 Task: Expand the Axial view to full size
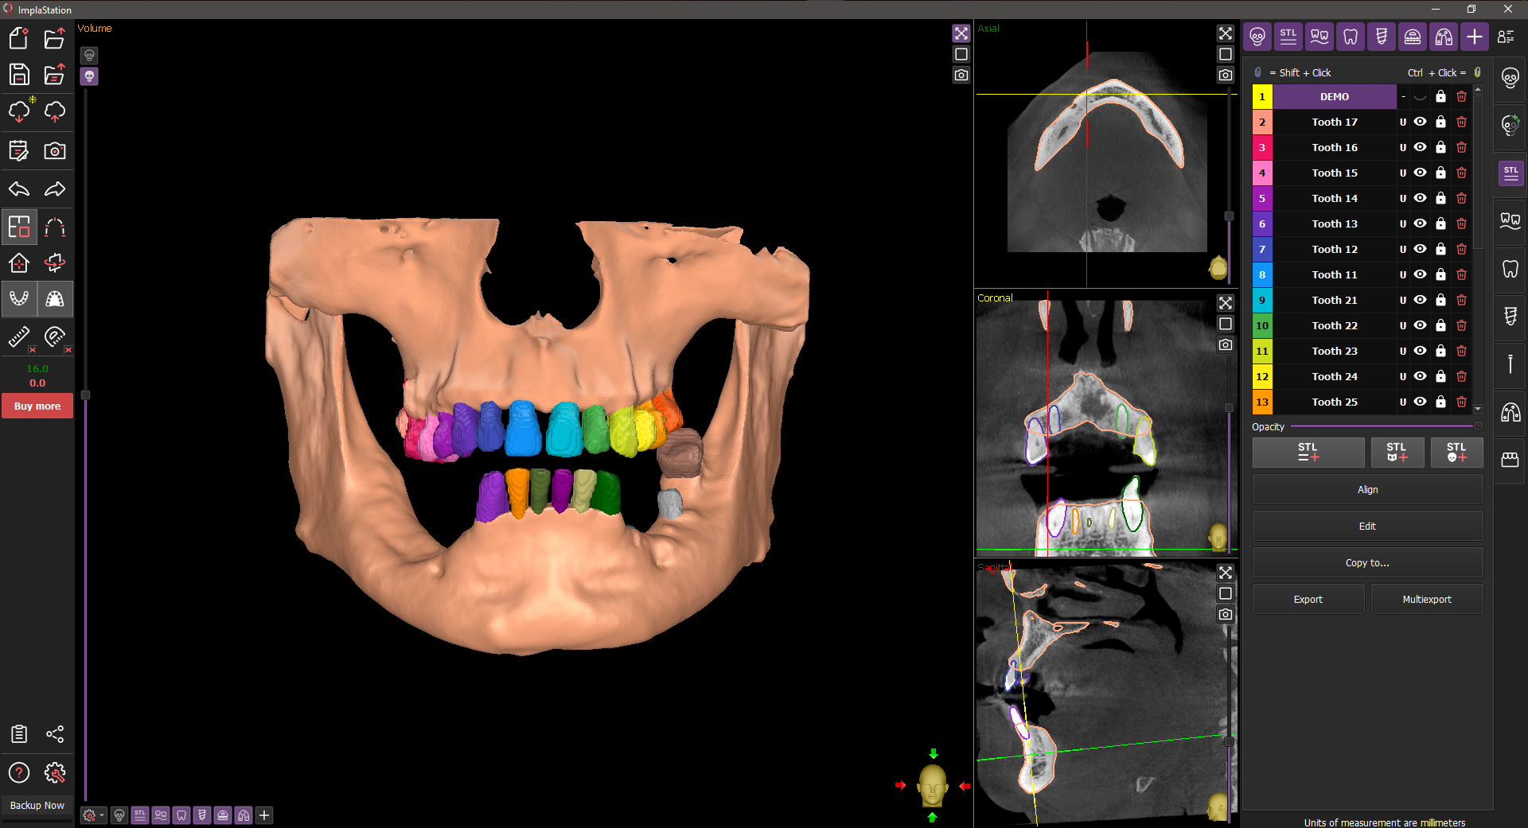pyautogui.click(x=1225, y=33)
